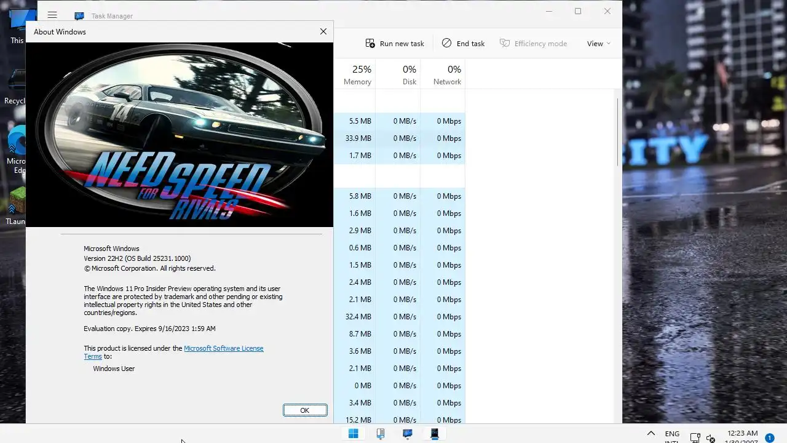The width and height of the screenshot is (787, 443).
Task: Select the 2.4 MB memory cell
Action: [x=355, y=282]
